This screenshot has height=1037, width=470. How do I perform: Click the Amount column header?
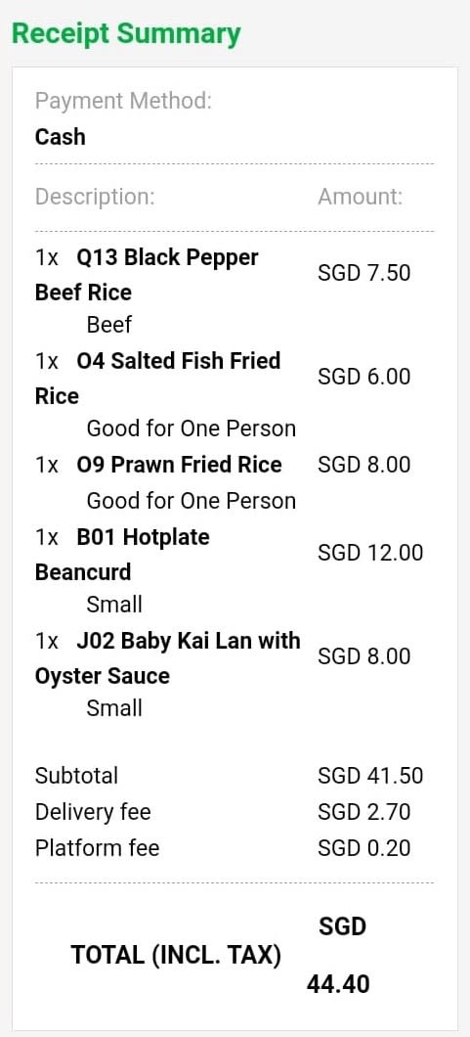(x=360, y=197)
